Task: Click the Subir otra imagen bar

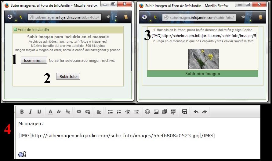Action: 202,74
